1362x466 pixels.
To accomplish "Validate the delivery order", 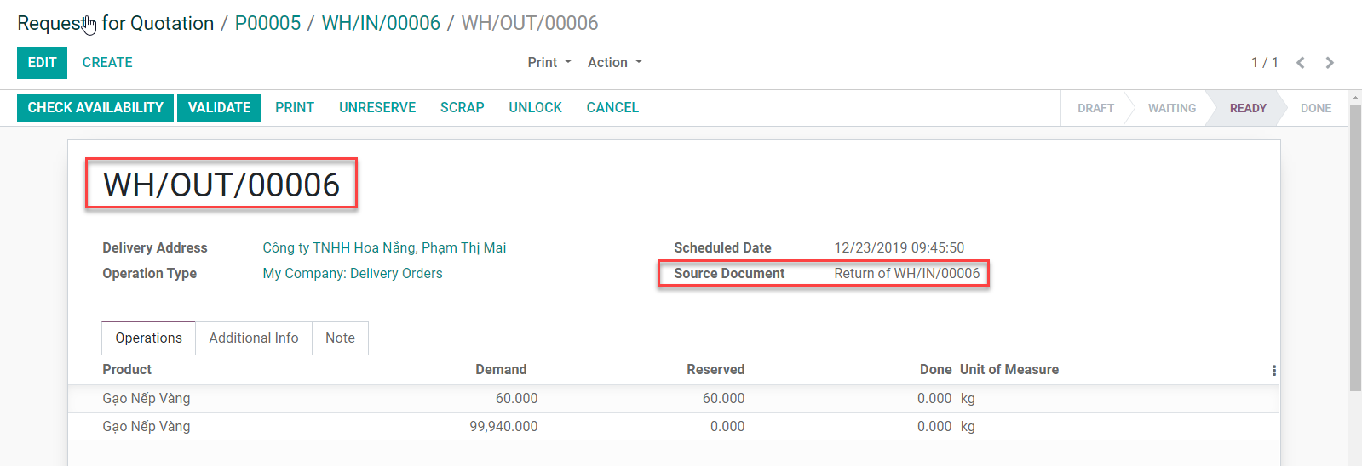I will 219,108.
